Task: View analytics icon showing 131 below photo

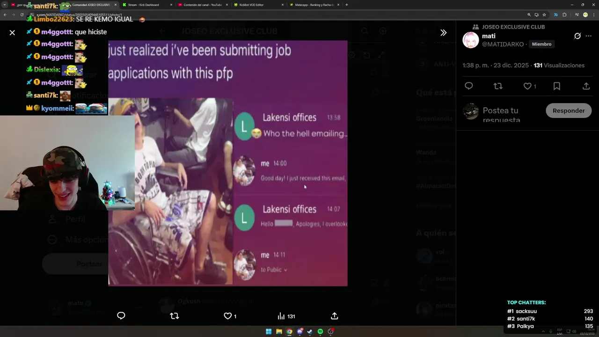Action: click(x=286, y=316)
